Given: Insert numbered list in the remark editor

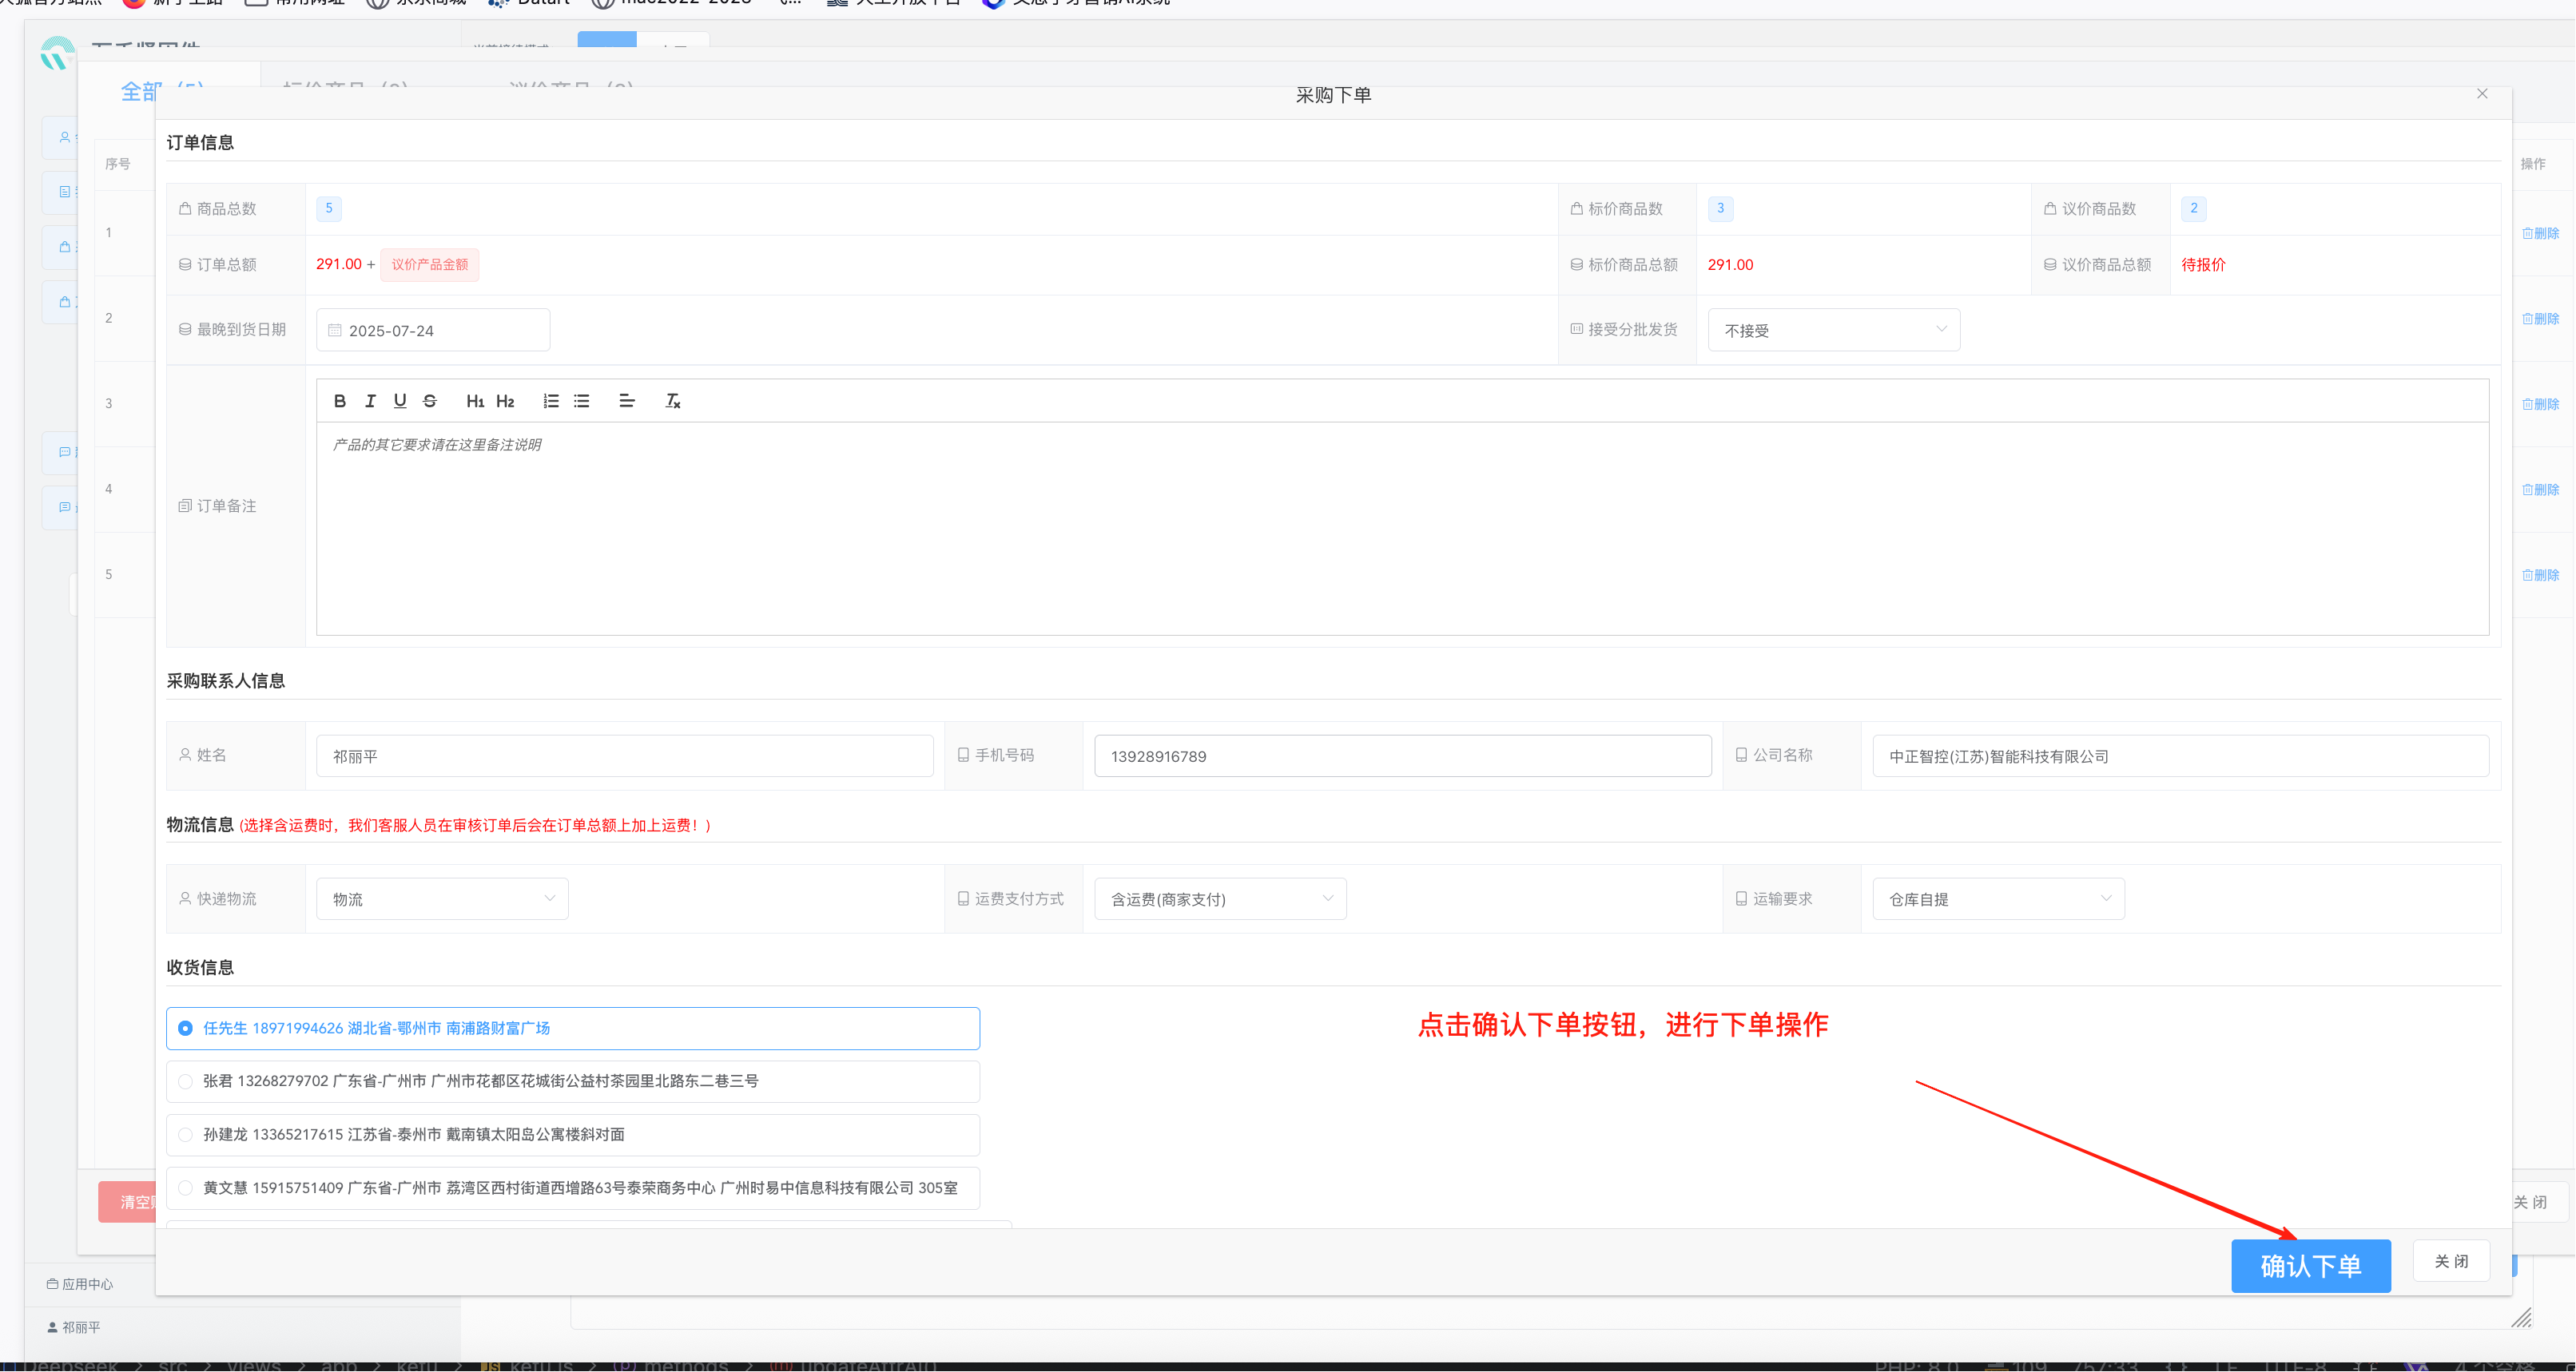Looking at the screenshot, I should [x=551, y=401].
